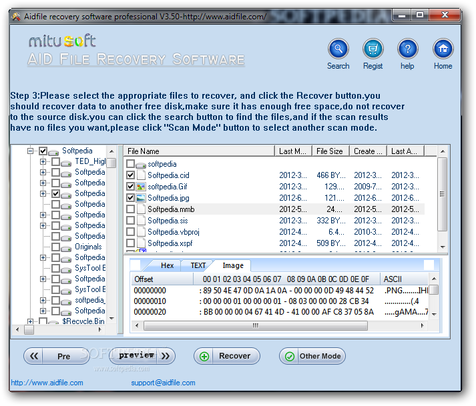476x406 pixels.
Task: Click the green plus Recover icon
Action: [x=204, y=356]
